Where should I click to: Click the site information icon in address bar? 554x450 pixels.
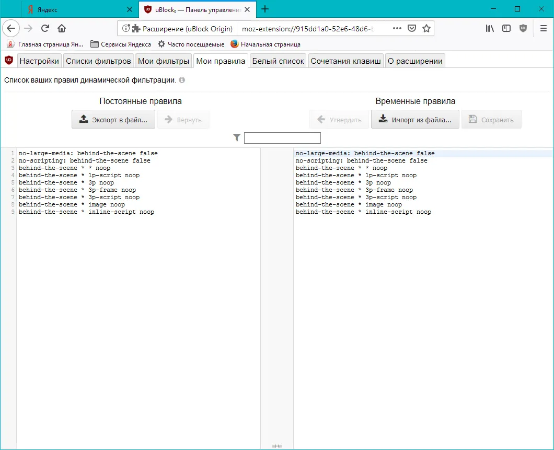(126, 28)
